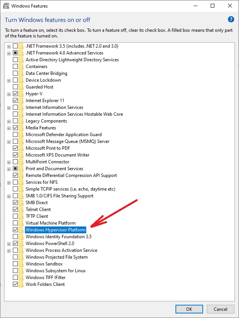Image resolution: width=239 pixels, height=318 pixels.
Task: Select the Simple TCPIP services row
Action: (70, 189)
